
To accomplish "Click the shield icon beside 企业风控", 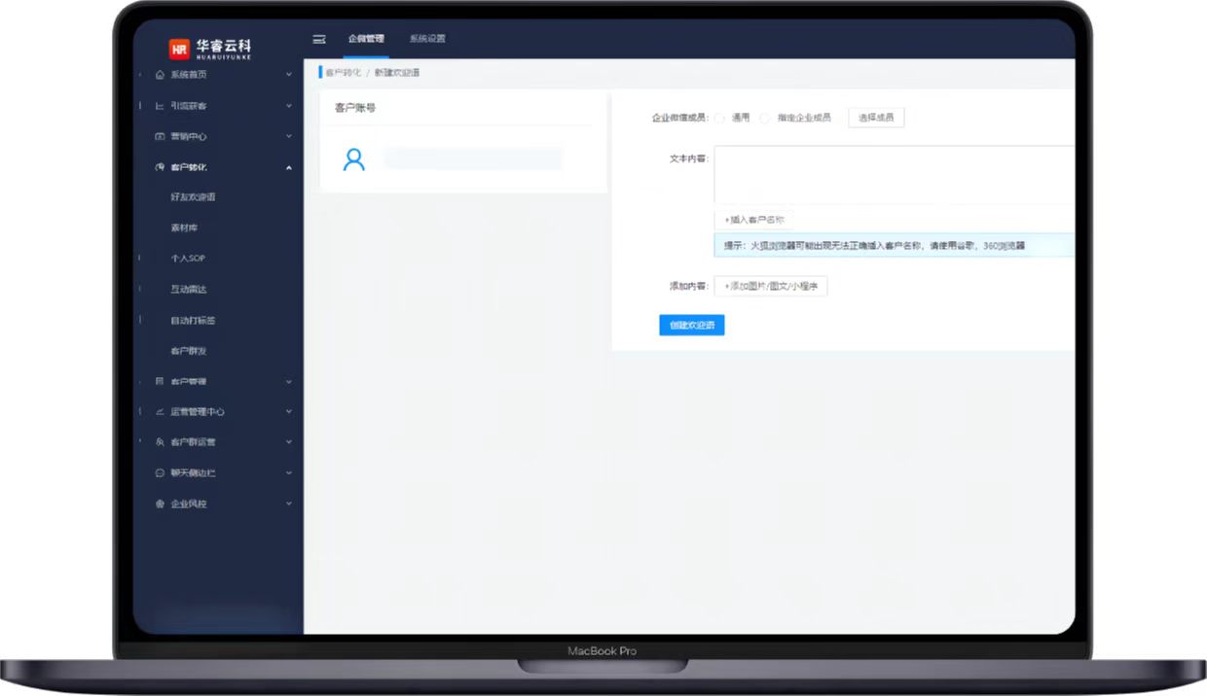I will (160, 505).
